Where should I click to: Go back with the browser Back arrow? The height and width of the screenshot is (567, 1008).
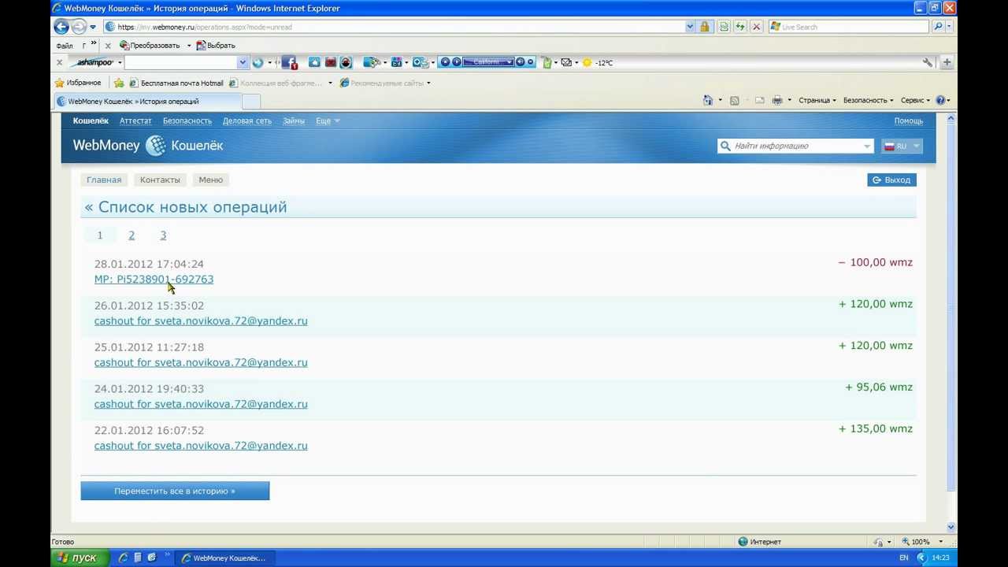coord(61,27)
